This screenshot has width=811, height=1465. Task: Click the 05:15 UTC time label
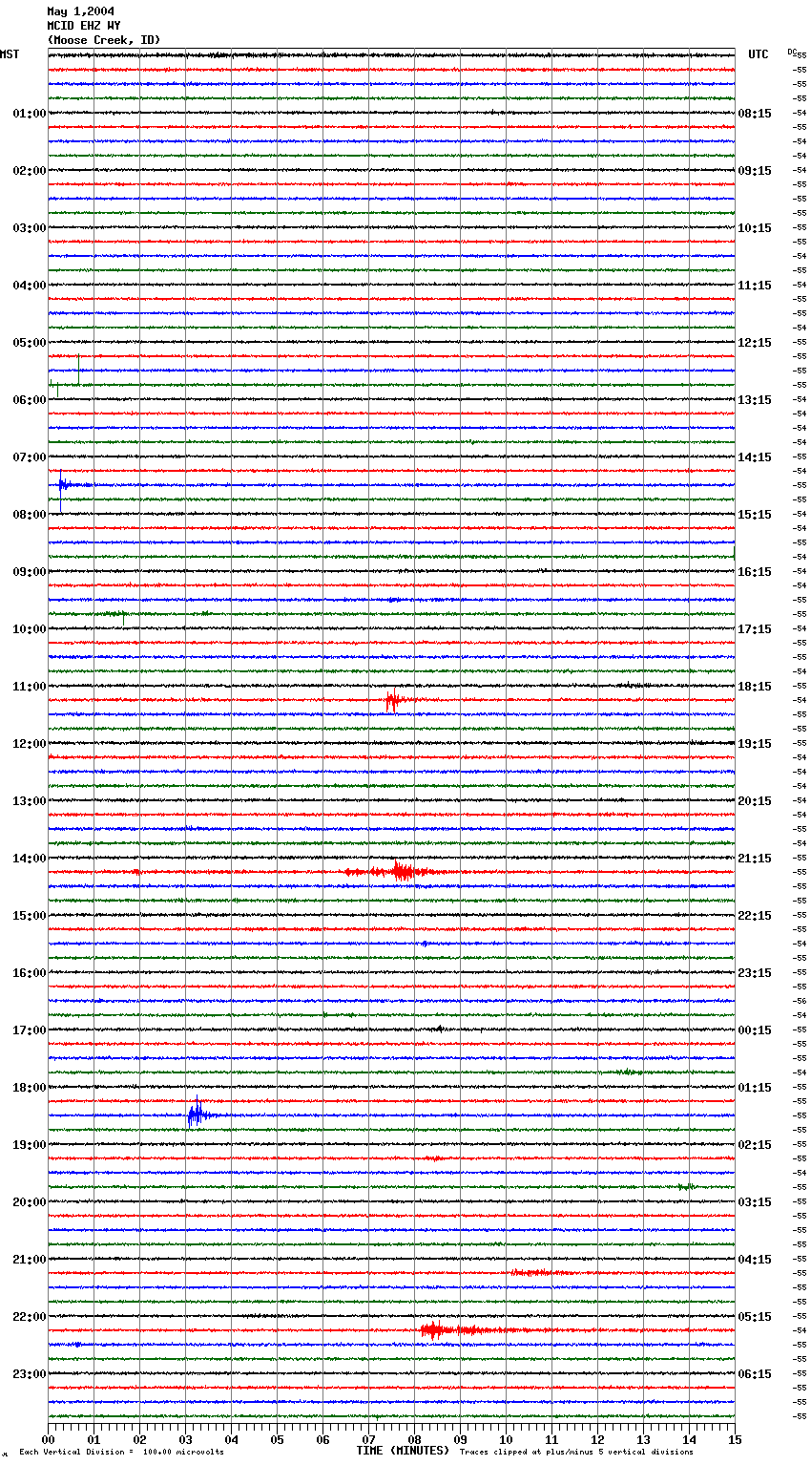[x=755, y=1317]
